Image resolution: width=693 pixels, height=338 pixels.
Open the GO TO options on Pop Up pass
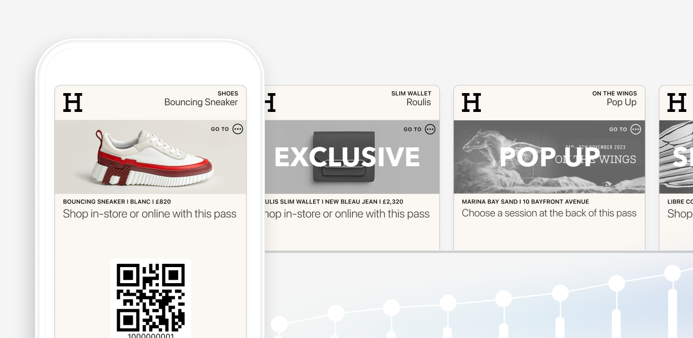pos(636,129)
